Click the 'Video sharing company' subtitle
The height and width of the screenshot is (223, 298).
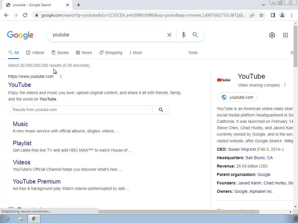point(259,85)
